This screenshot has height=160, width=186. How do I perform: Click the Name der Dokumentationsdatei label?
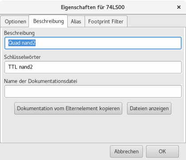(41, 81)
